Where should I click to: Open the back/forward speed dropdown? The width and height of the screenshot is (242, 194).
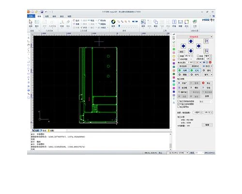(x=208, y=112)
